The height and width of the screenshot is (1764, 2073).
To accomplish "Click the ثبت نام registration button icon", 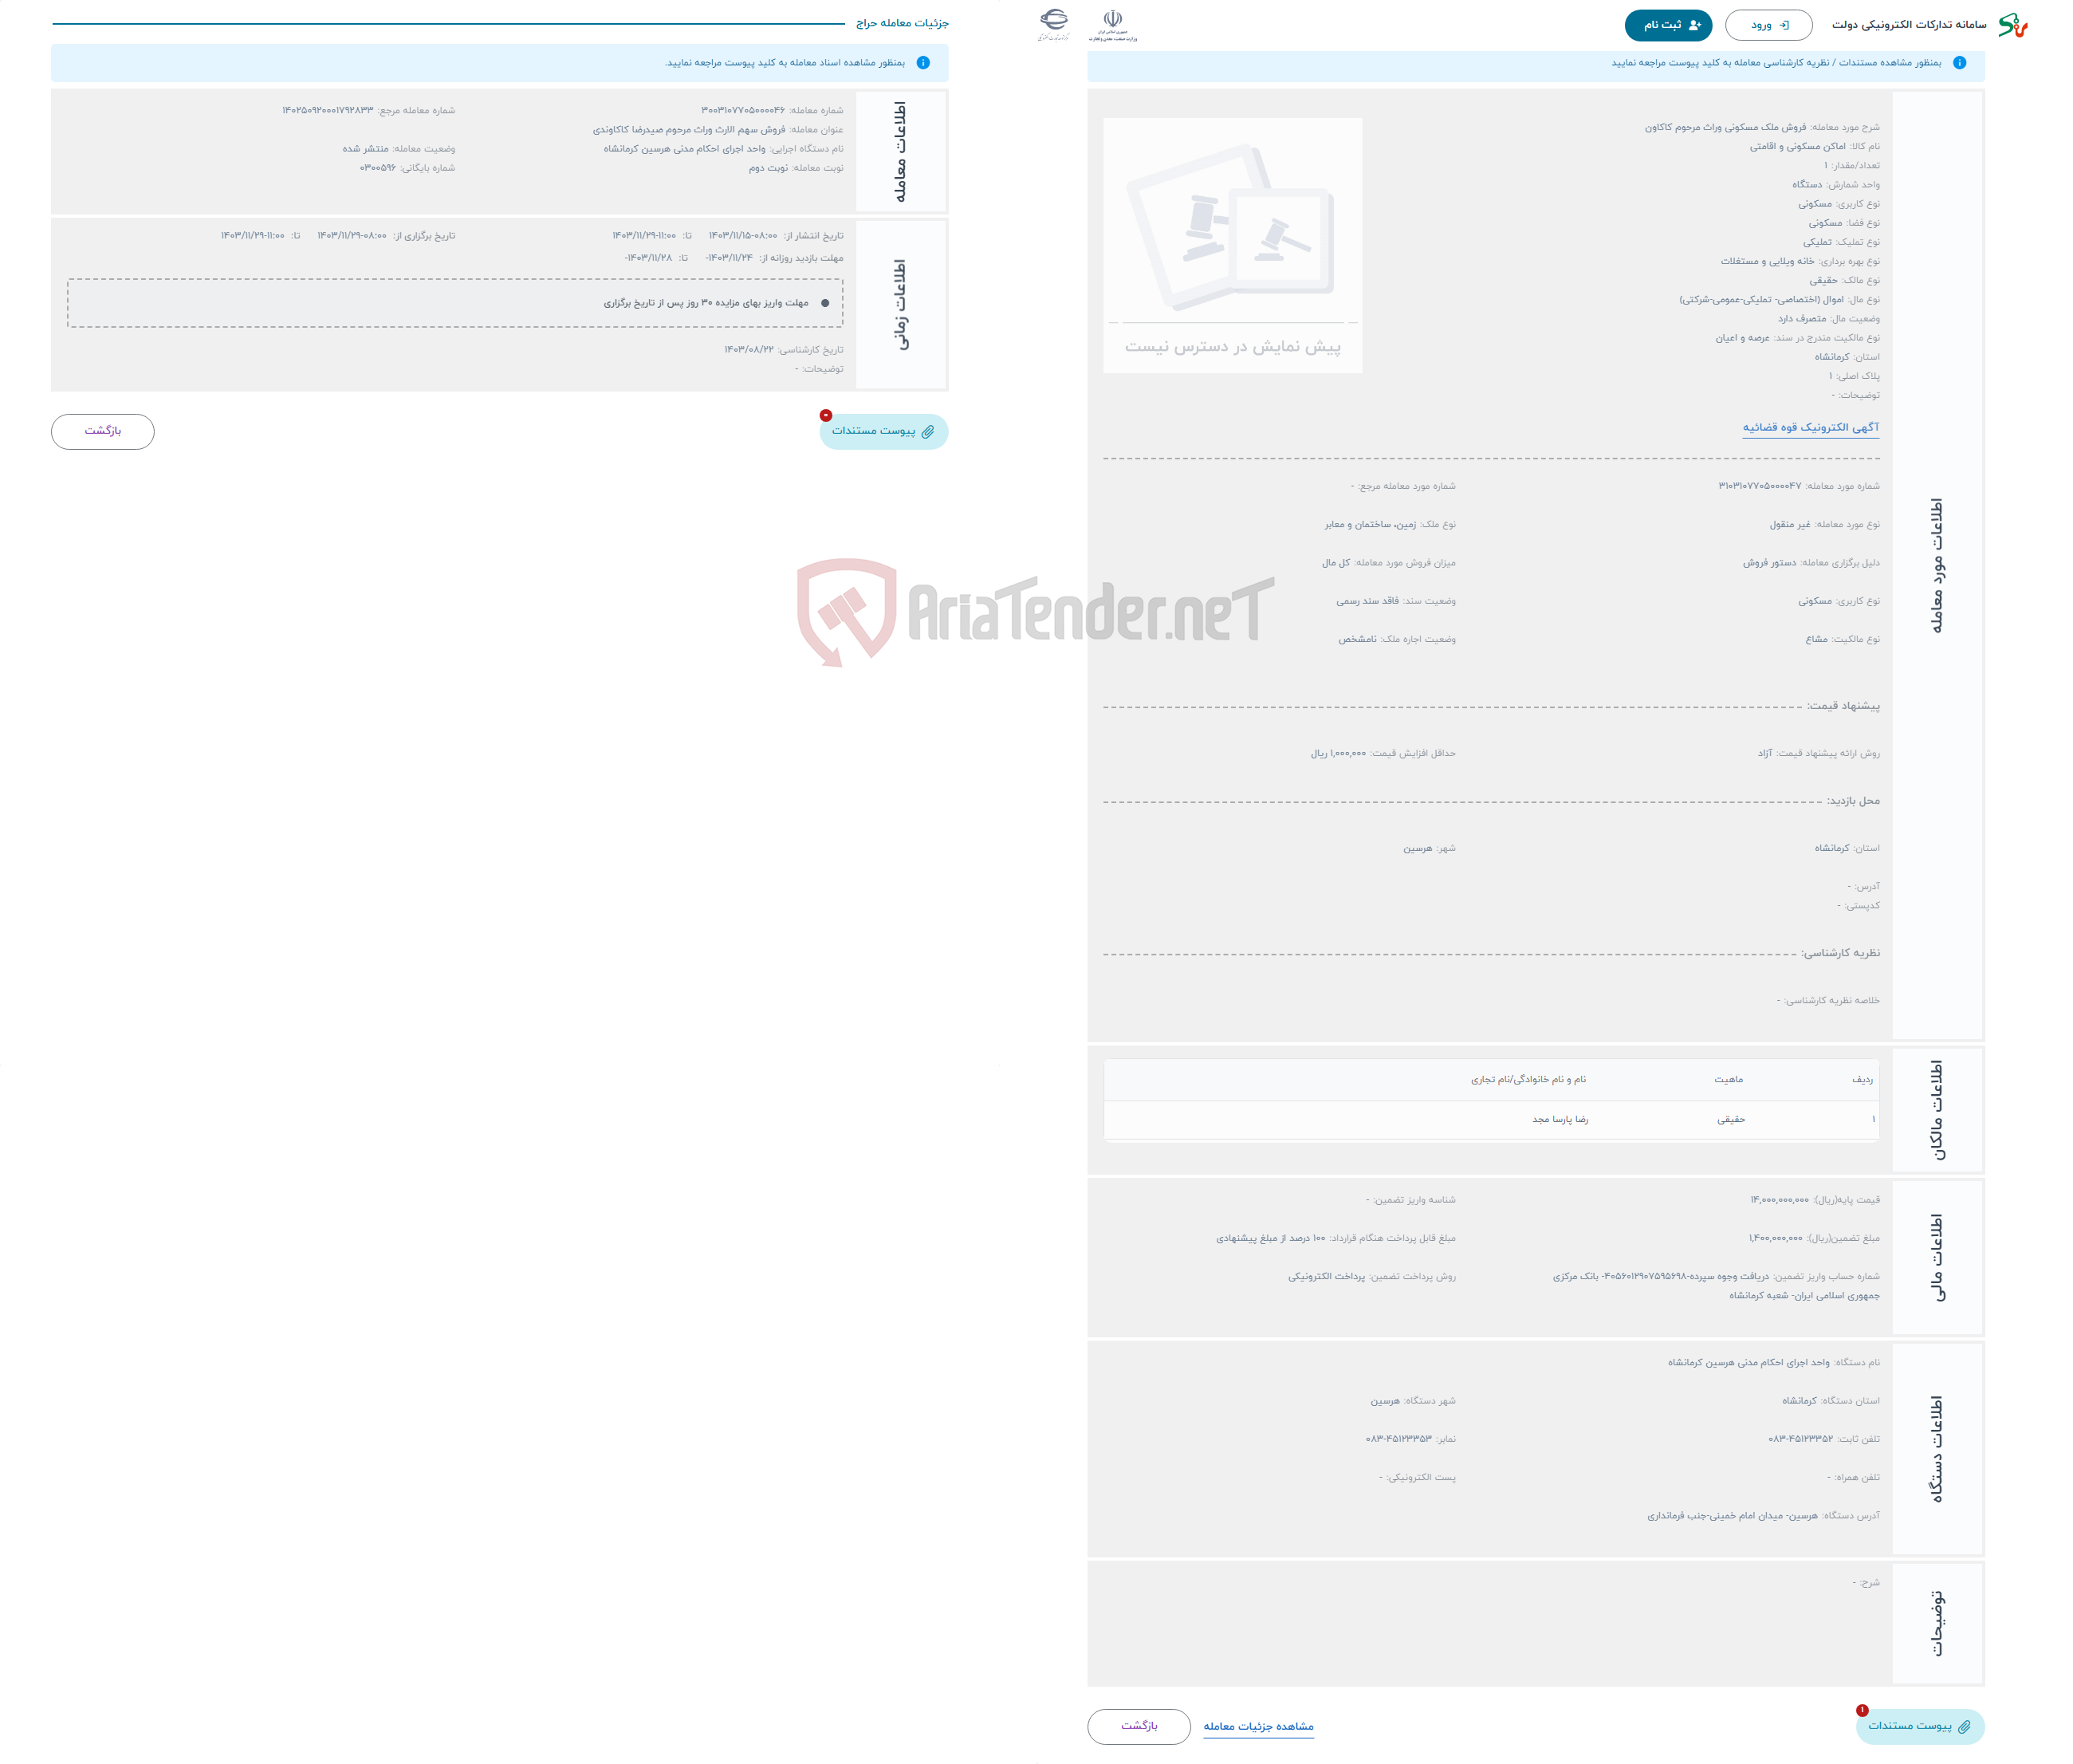I will (x=1660, y=23).
